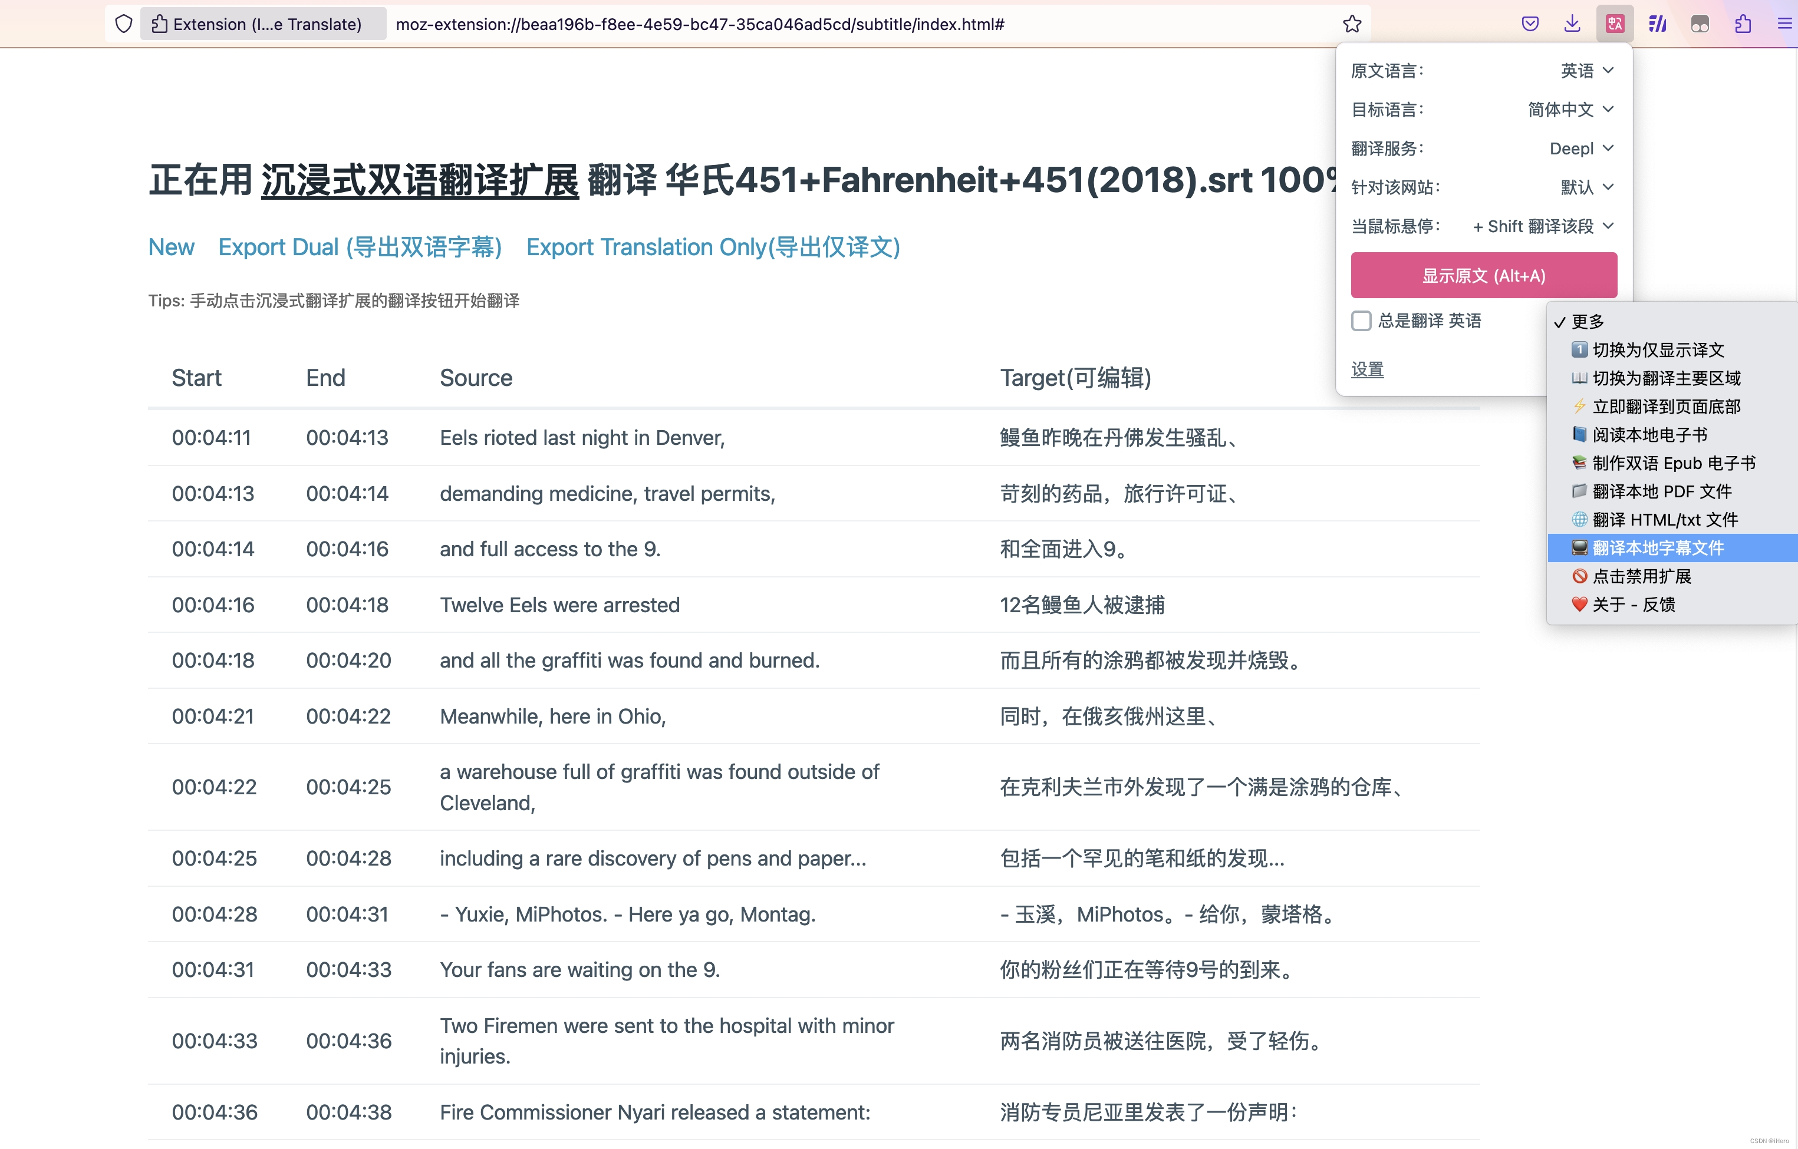1798x1149 pixels.
Task: Click the bookmark/save icon in toolbar
Action: point(1352,22)
